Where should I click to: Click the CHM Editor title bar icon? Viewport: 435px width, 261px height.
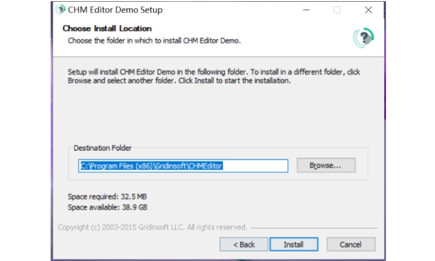60,10
